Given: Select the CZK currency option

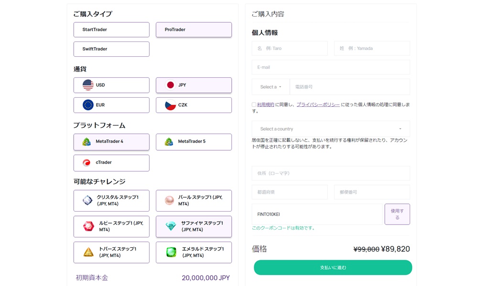Looking at the screenshot, I should click(x=194, y=105).
